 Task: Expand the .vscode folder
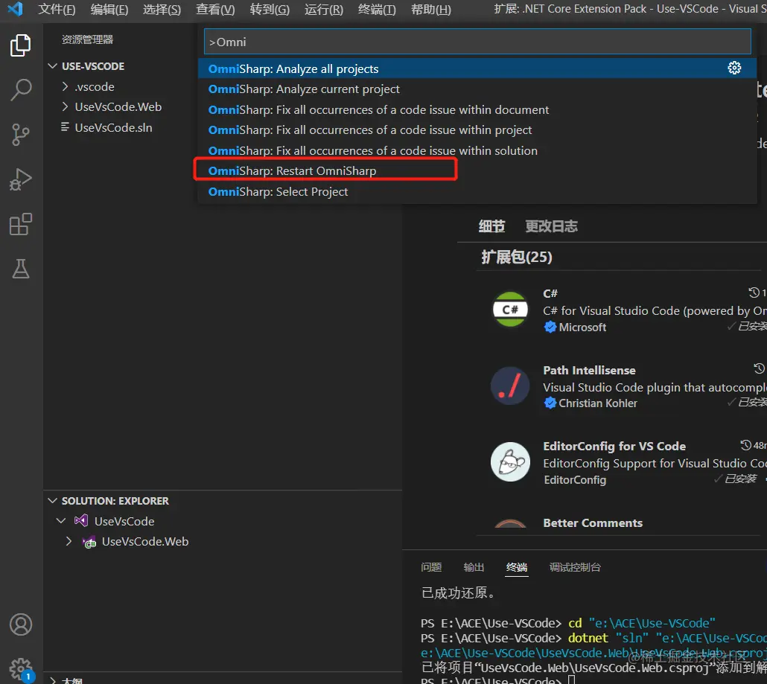(65, 86)
